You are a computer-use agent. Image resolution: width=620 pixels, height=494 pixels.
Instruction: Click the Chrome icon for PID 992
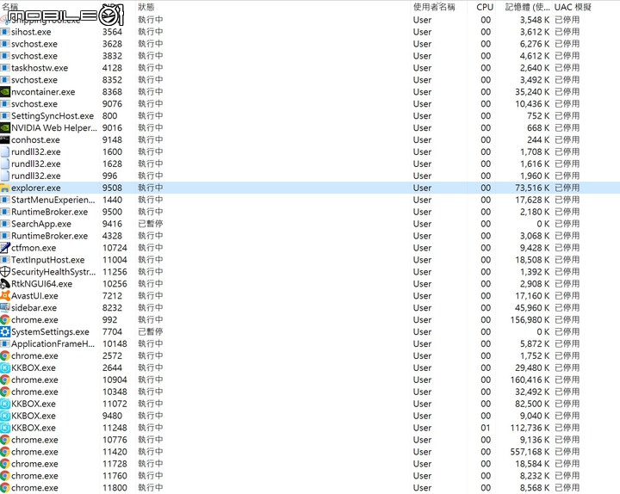click(5, 319)
